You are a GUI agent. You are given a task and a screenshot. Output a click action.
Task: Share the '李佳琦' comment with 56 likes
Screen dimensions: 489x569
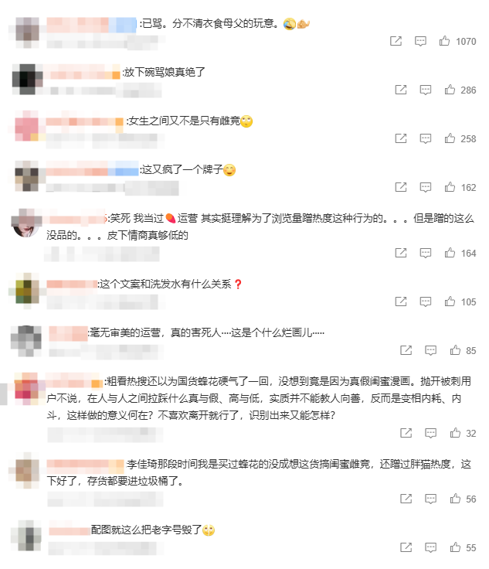click(x=406, y=499)
